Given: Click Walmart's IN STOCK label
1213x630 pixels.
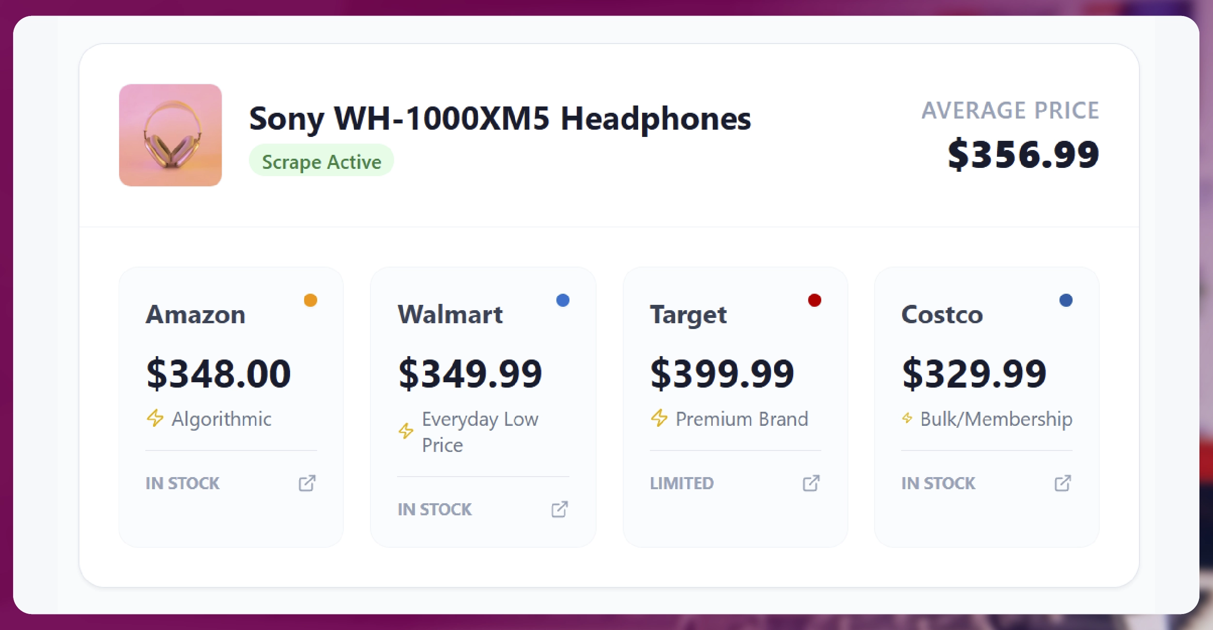Looking at the screenshot, I should point(434,510).
